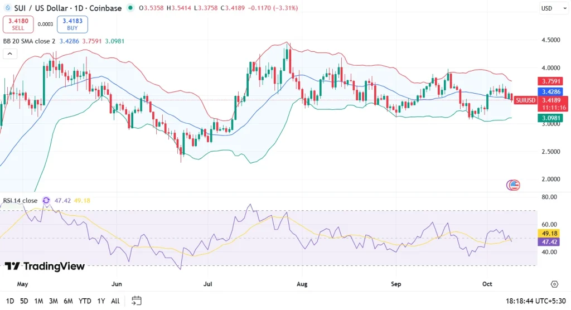
Task: Click the SUIUSD price label tag
Action: (525, 100)
